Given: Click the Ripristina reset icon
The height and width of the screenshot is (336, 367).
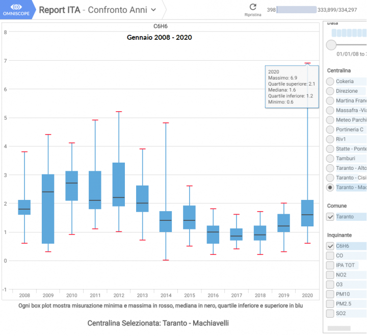Looking at the screenshot, I should click(x=253, y=7).
